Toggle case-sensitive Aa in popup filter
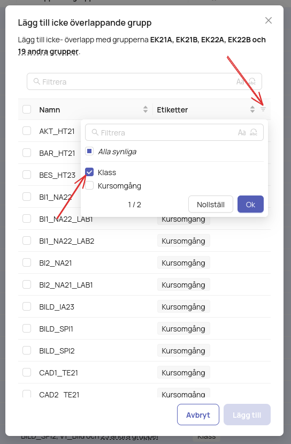The image size is (291, 444). (x=242, y=132)
